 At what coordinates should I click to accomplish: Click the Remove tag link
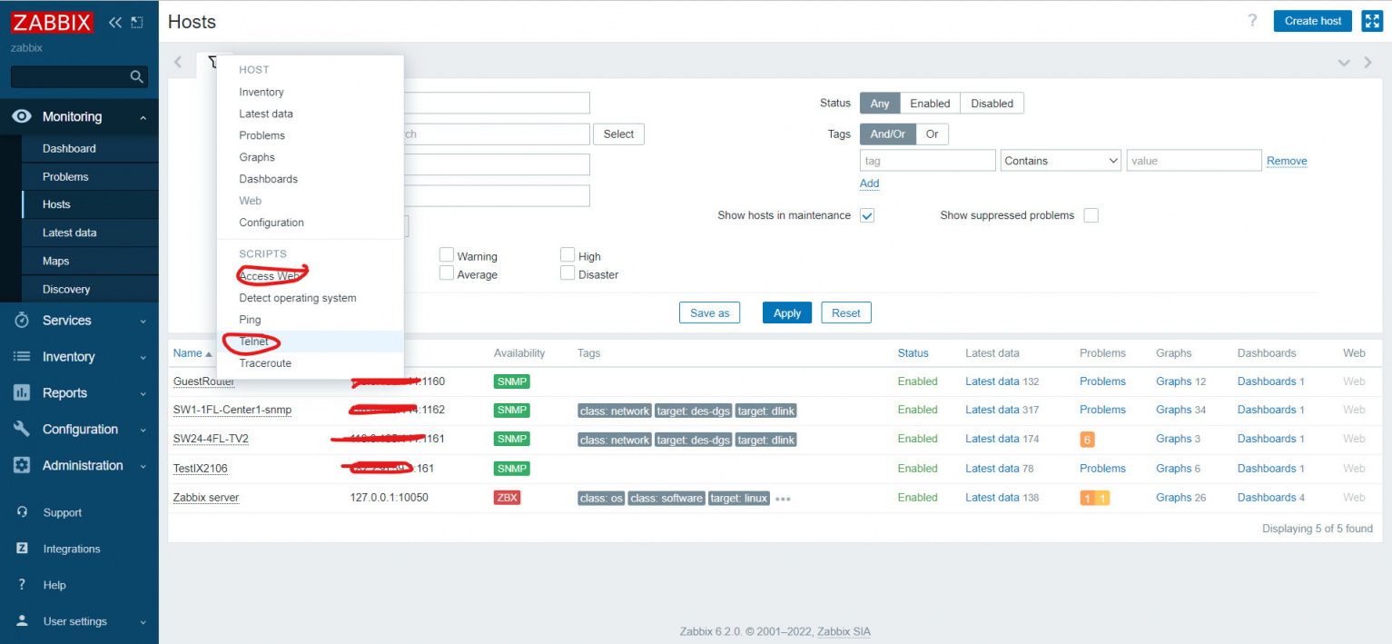click(1287, 161)
